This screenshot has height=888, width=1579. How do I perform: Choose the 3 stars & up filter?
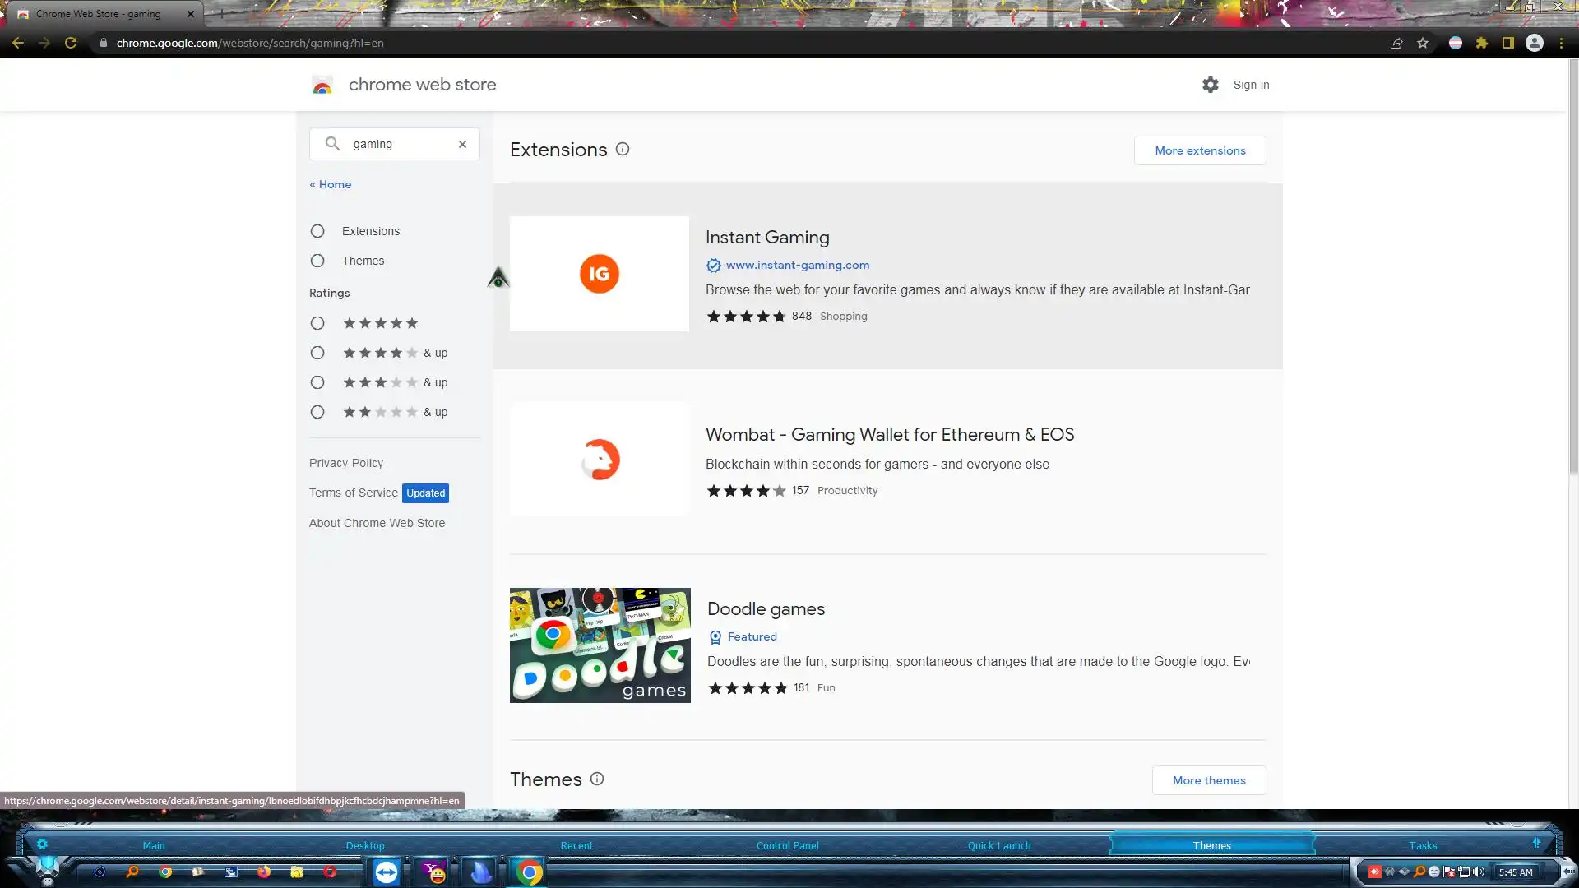tap(317, 382)
